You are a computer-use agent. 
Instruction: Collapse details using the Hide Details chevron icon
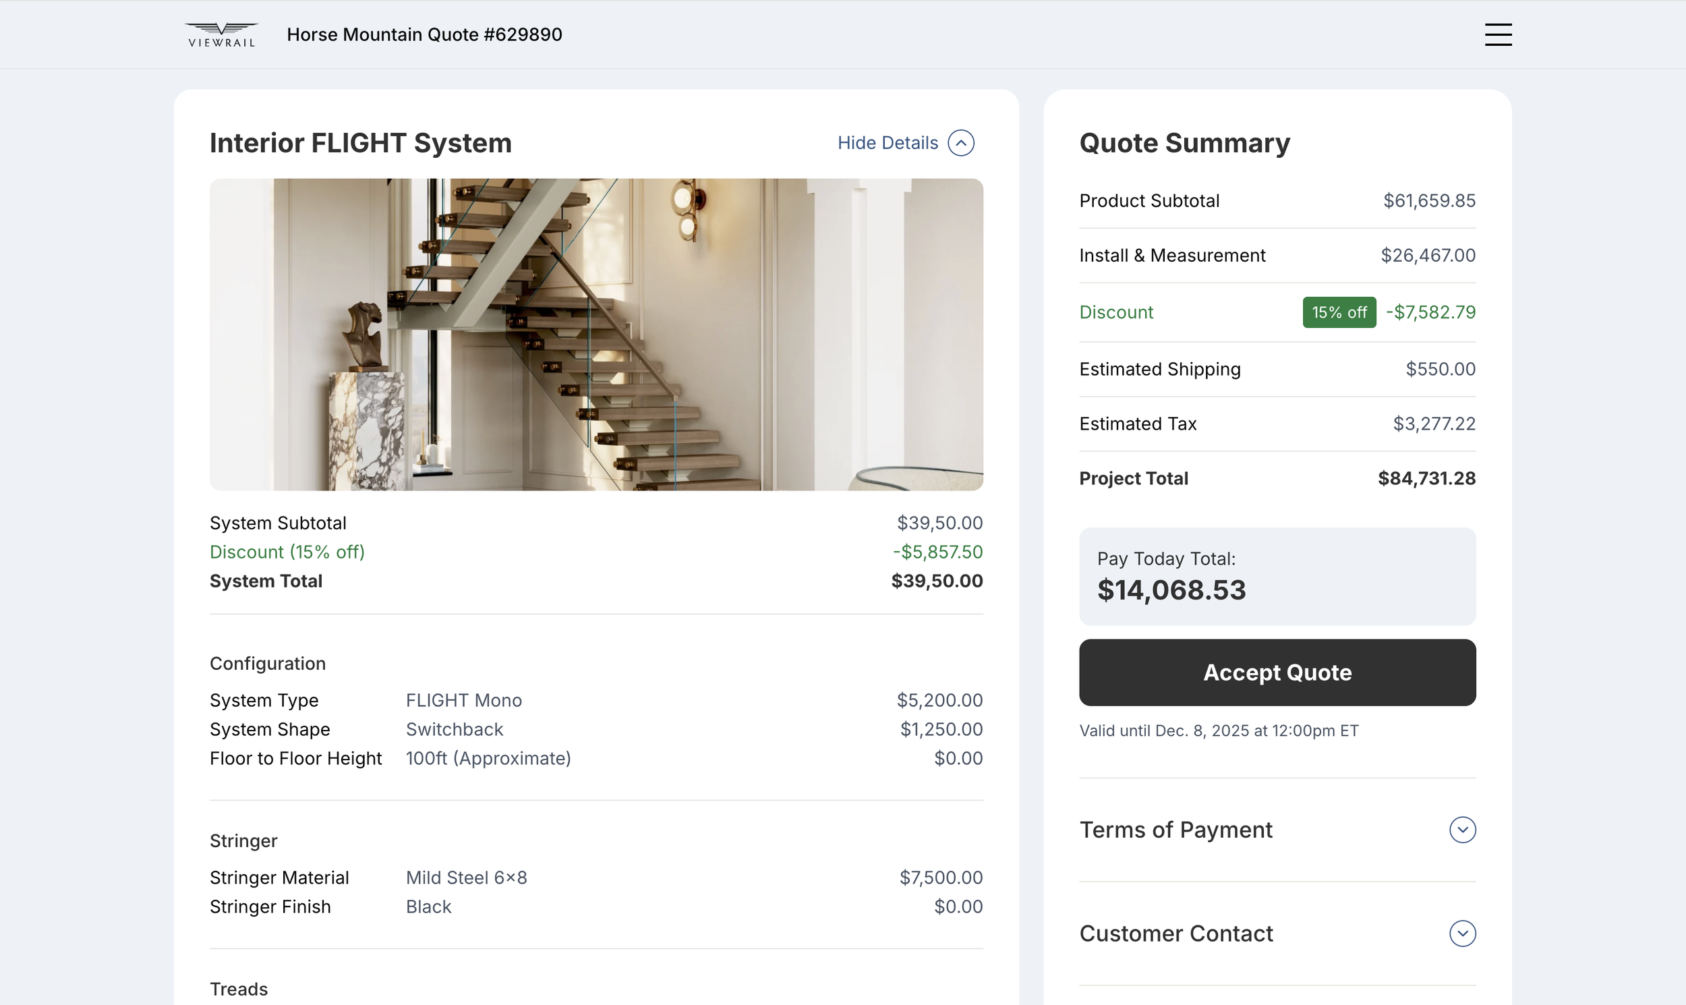pyautogui.click(x=960, y=143)
